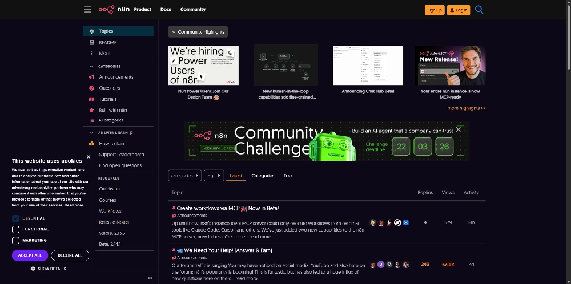Collapse the Categories sidebar section
Viewport: 571px width, 284px height.
[91, 66]
